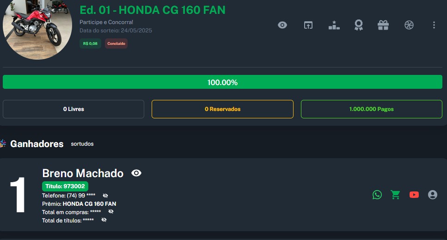Select the 0 Livres filter
Screen dimensions: 447x240
[73, 109]
